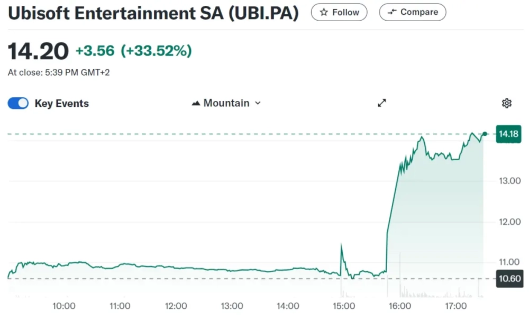The width and height of the screenshot is (529, 321).
Task: Click the 13.00 price axis label
Action: click(510, 181)
